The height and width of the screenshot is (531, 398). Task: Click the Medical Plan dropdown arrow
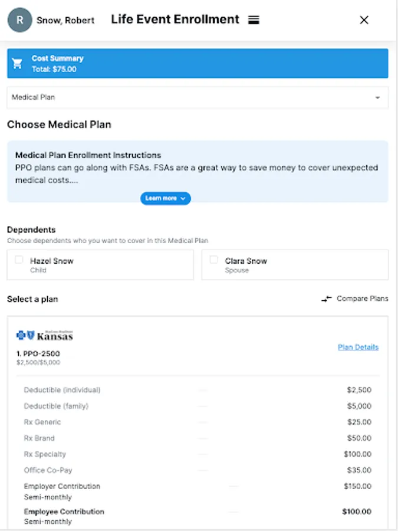[x=377, y=98]
